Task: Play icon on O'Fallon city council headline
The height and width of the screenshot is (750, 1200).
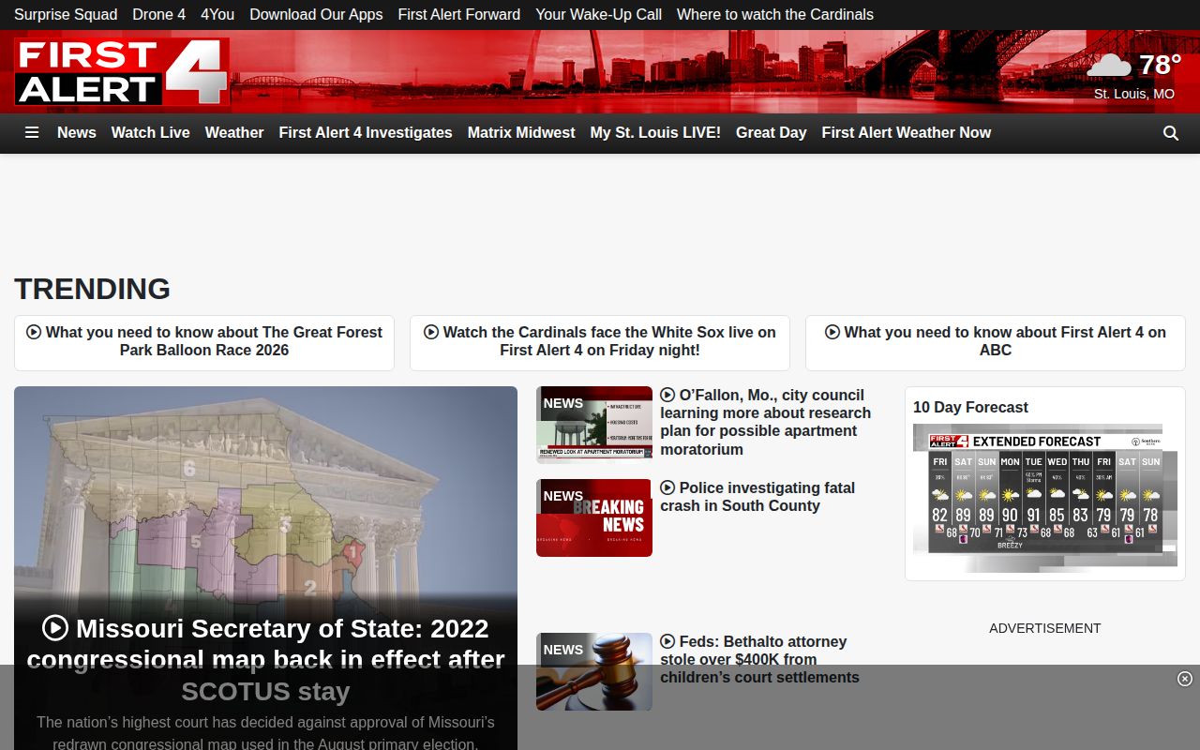Action: tap(667, 395)
